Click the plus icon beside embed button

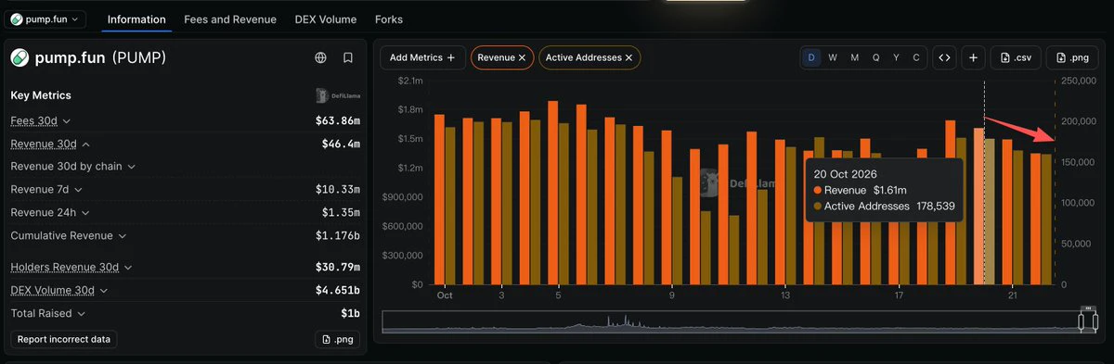pos(973,57)
